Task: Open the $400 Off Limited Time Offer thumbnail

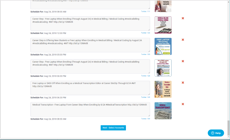Action: (163, 68)
